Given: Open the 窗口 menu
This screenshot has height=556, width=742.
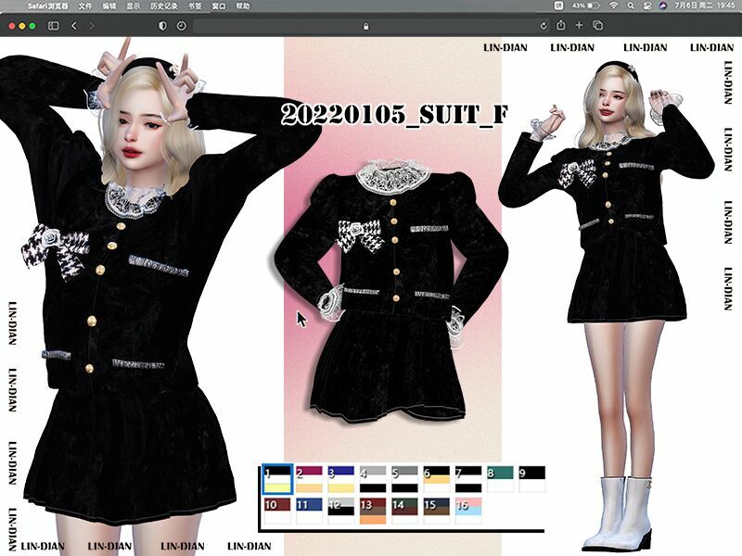Looking at the screenshot, I should click(x=218, y=6).
